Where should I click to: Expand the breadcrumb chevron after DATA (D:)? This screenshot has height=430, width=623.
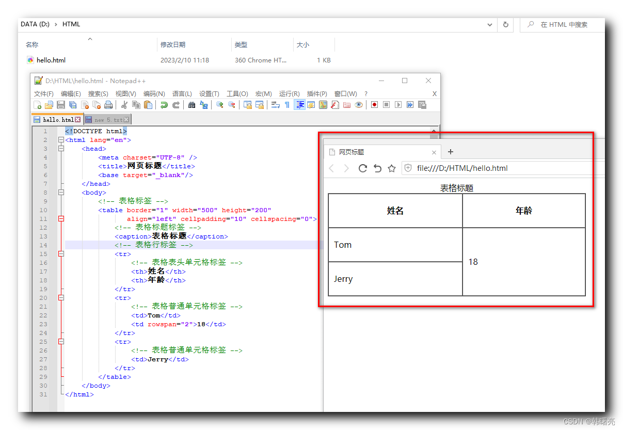[x=56, y=24]
